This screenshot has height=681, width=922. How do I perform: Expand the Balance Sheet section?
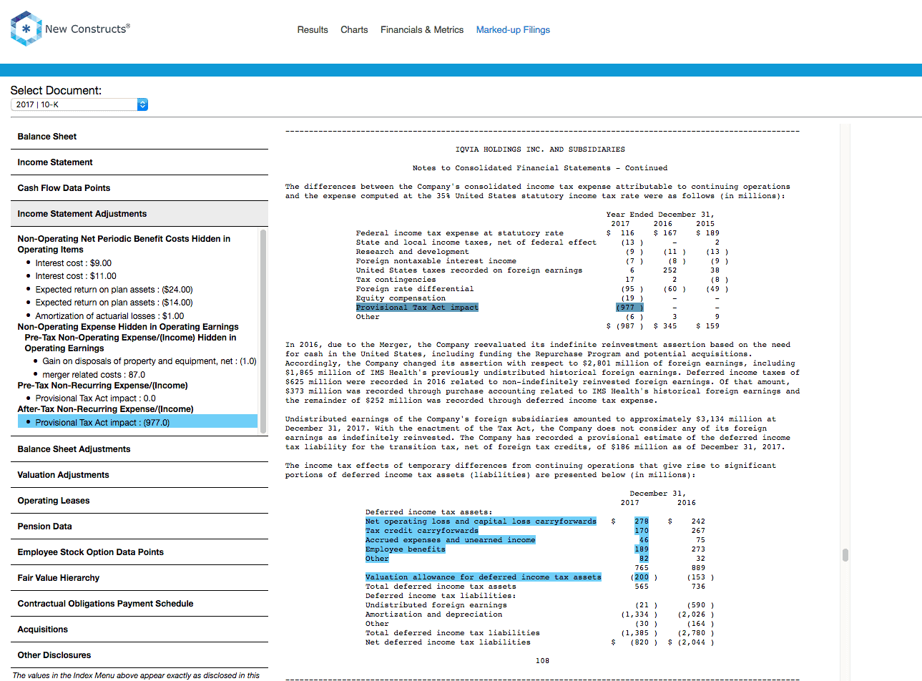point(139,137)
